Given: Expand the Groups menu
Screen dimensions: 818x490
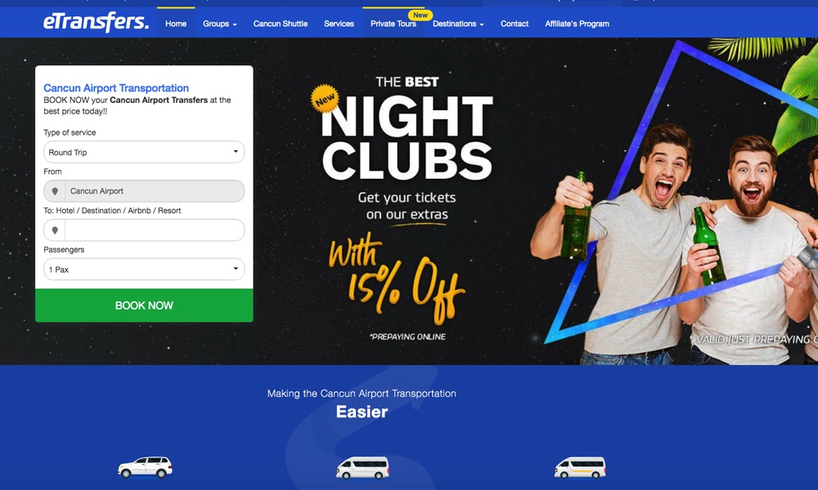Looking at the screenshot, I should [x=219, y=24].
